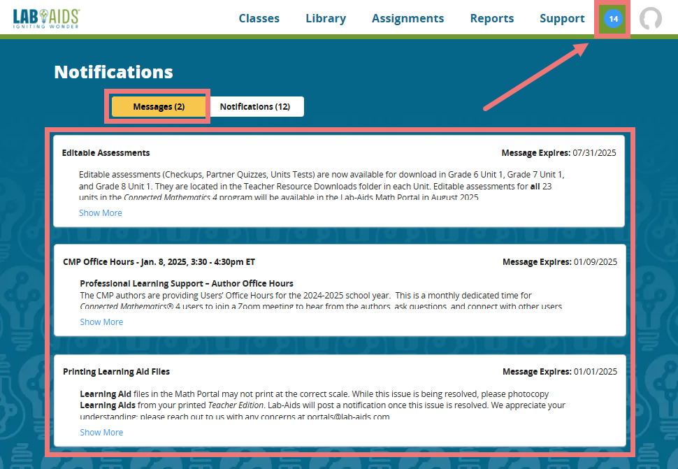Switch to the Messages (2) tab
This screenshot has height=469, width=678.
click(159, 106)
